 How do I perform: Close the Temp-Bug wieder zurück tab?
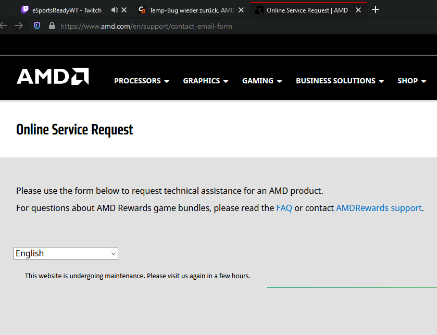click(241, 10)
